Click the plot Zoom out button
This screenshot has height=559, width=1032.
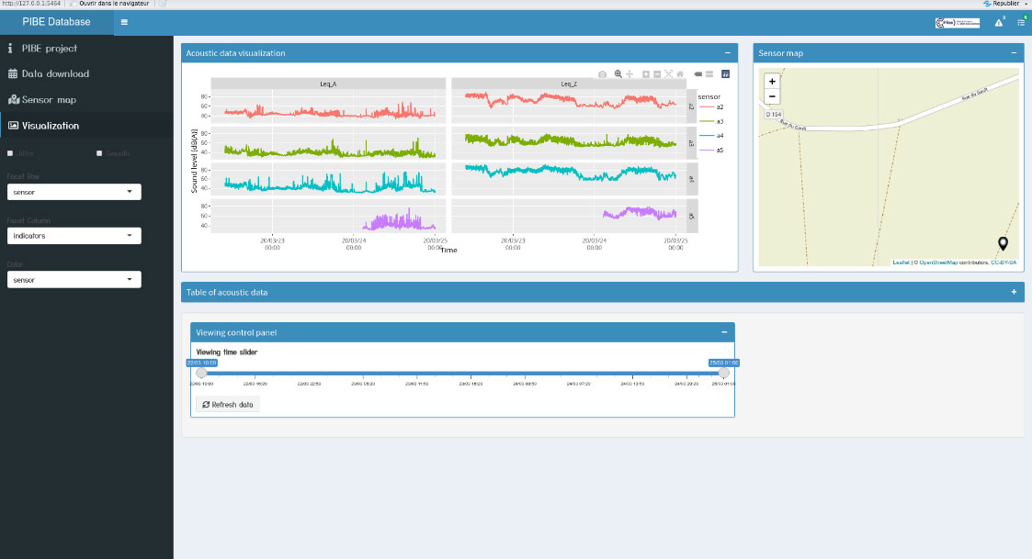(657, 73)
